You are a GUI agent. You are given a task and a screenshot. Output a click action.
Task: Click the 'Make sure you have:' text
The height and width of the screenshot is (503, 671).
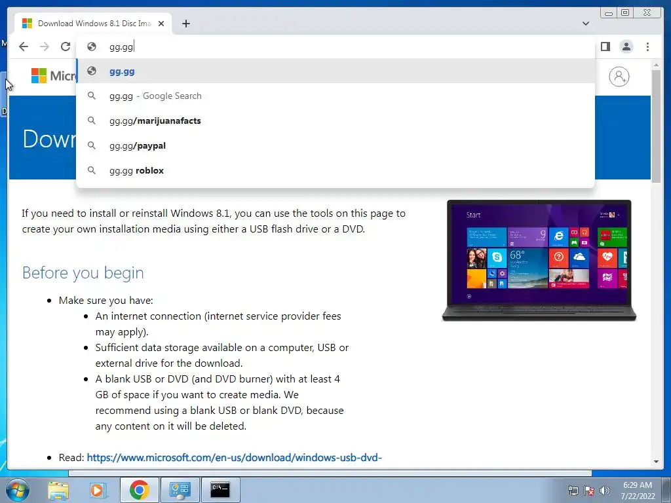pyautogui.click(x=105, y=300)
